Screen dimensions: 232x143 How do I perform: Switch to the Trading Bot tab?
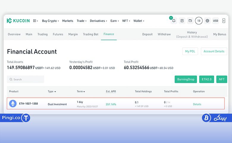(x=90, y=34)
